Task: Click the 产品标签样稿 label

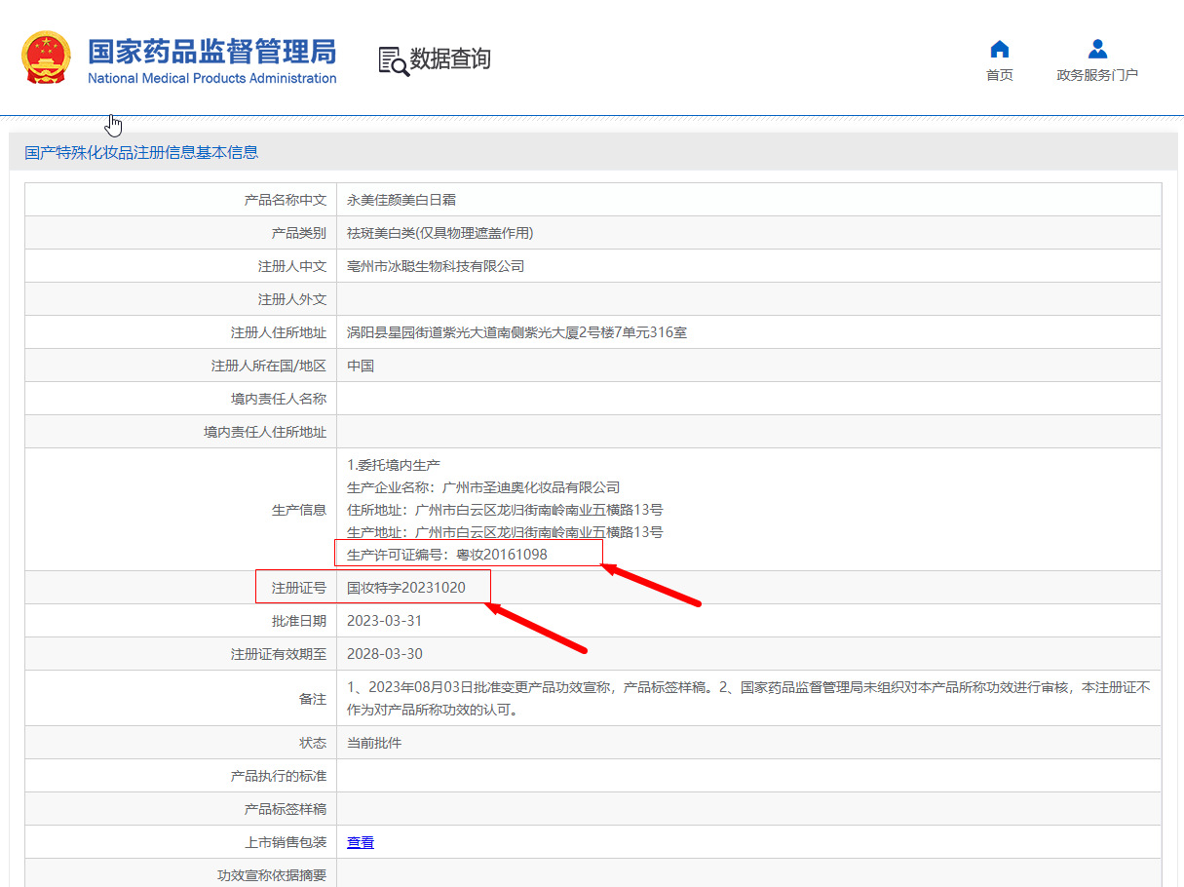Action: click(x=285, y=809)
